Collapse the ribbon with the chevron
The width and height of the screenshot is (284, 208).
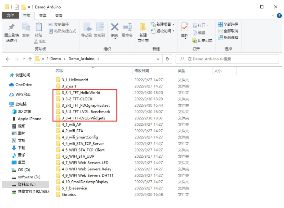coord(272,16)
